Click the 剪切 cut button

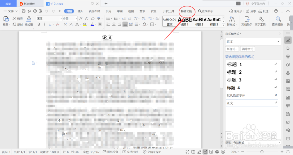click(x=18, y=18)
